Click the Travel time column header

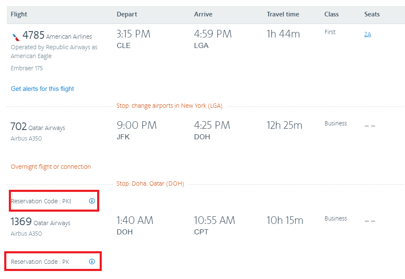(x=283, y=14)
